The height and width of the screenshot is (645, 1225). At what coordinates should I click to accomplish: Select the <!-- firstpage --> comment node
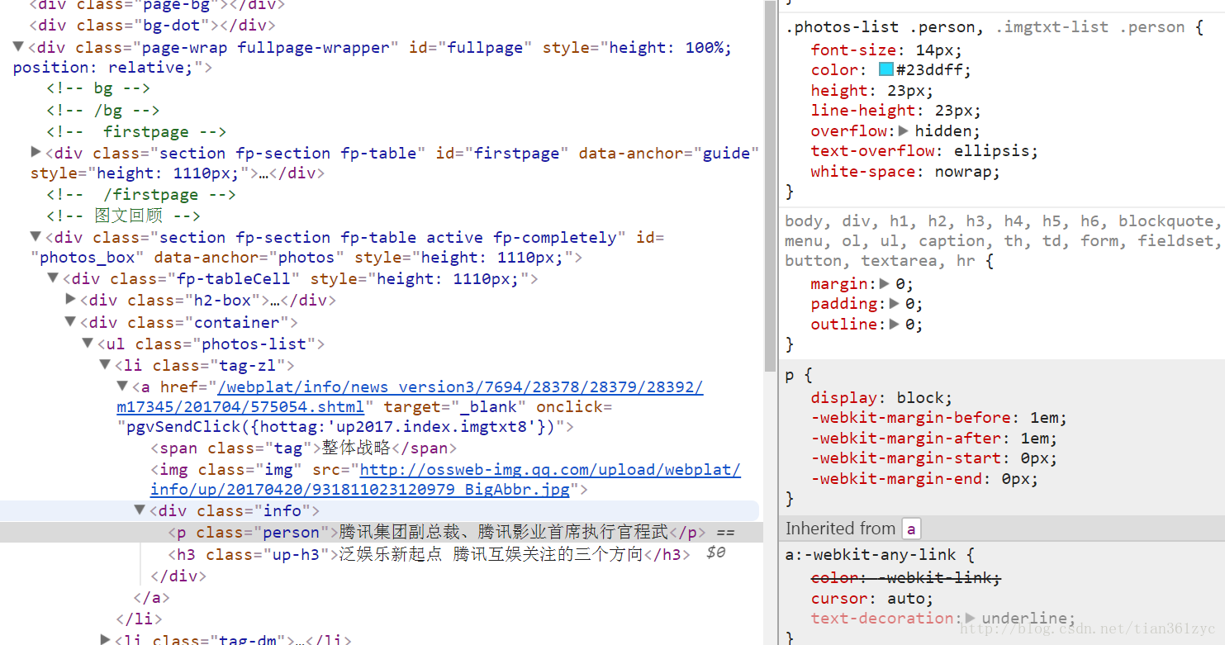tap(136, 131)
